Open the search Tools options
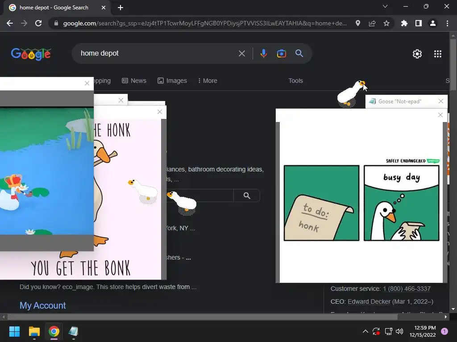Screen dimensions: 457x342 295,81
